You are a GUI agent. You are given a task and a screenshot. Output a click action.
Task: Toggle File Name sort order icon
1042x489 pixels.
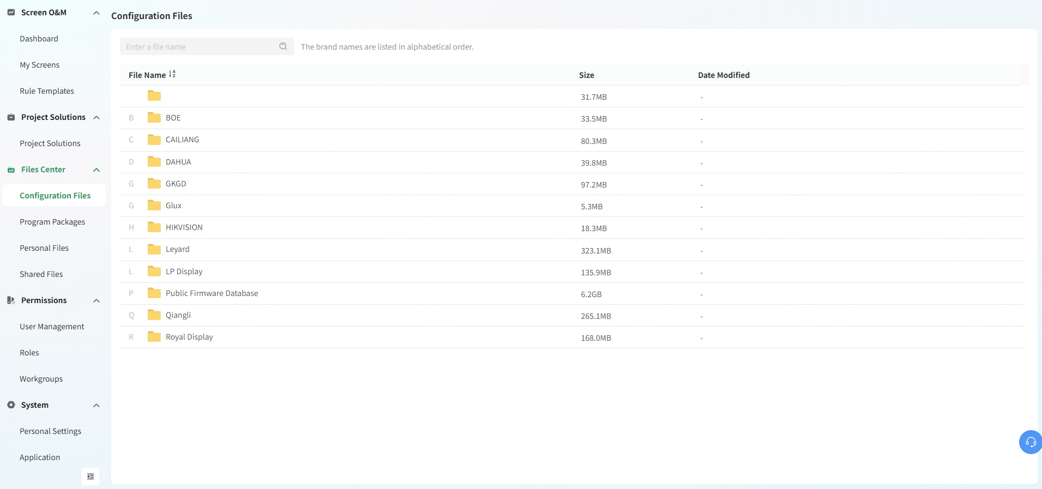(x=172, y=74)
